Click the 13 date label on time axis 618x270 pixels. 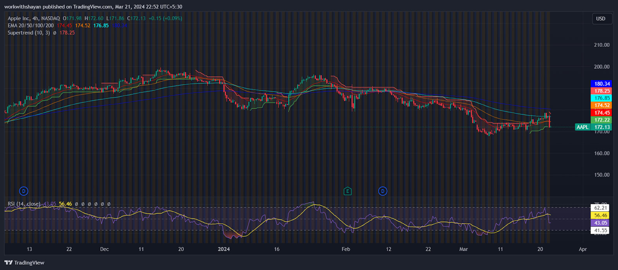click(x=29, y=249)
